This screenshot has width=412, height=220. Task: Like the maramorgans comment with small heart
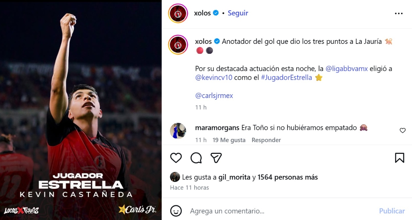pyautogui.click(x=403, y=130)
